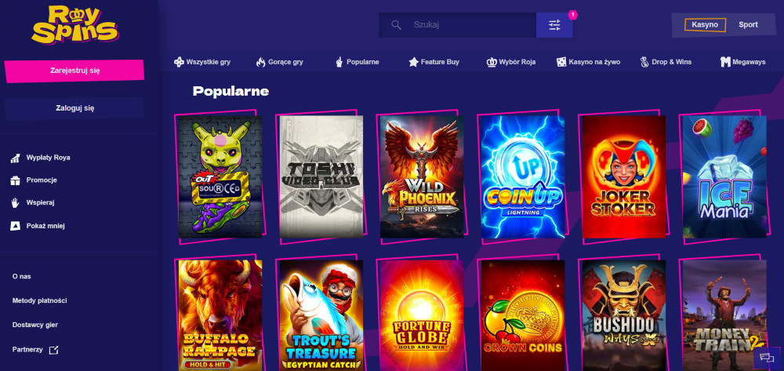The image size is (784, 371).
Task: Click the Partnerzy external link icon
Action: (x=53, y=349)
